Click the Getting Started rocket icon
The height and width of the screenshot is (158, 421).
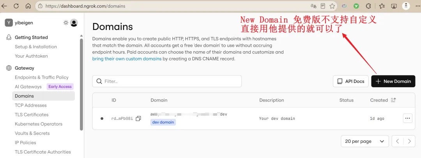[x=9, y=37]
